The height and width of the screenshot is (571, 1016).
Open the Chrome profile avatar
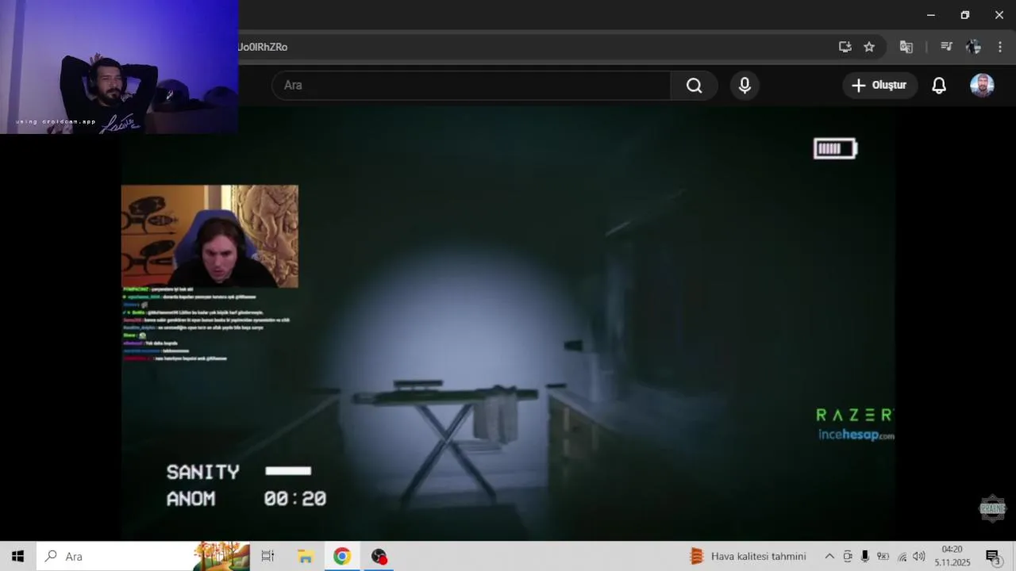click(974, 47)
